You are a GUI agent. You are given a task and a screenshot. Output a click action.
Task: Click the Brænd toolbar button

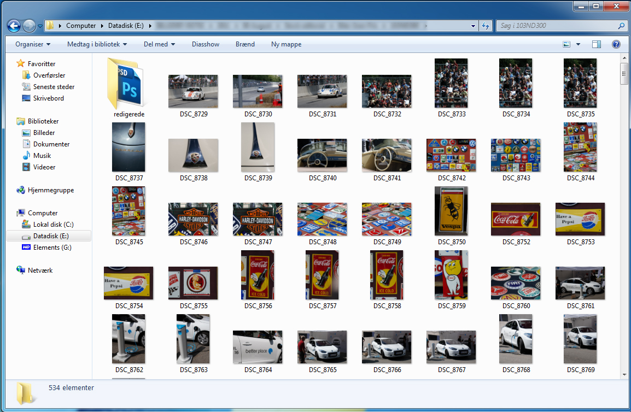(x=245, y=44)
